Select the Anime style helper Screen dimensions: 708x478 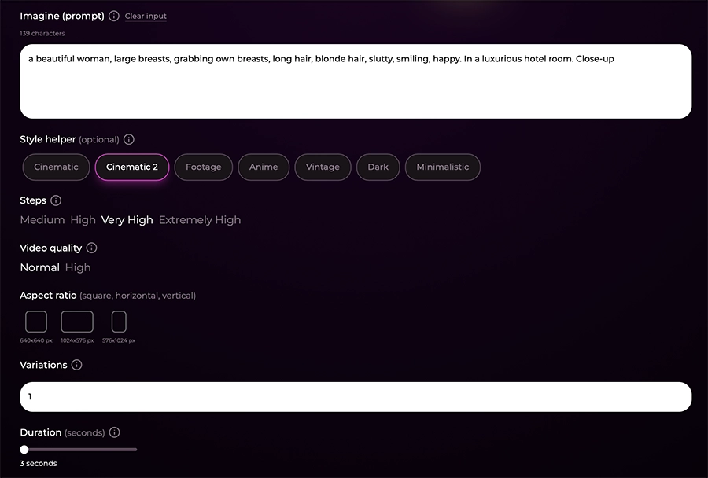[x=264, y=167]
